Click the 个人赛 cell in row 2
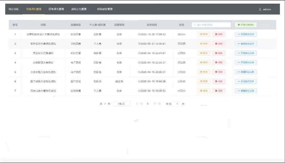The image size is (285, 163). pyautogui.click(x=97, y=44)
